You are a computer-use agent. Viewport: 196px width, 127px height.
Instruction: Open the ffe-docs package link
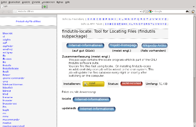pyautogui.click(x=7, y=59)
